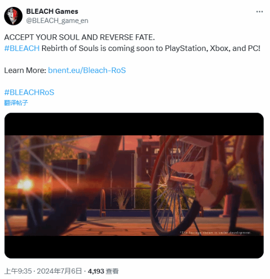The image size is (270, 279).
Task: Click the footage under development disclaimer
Action: click(215, 233)
